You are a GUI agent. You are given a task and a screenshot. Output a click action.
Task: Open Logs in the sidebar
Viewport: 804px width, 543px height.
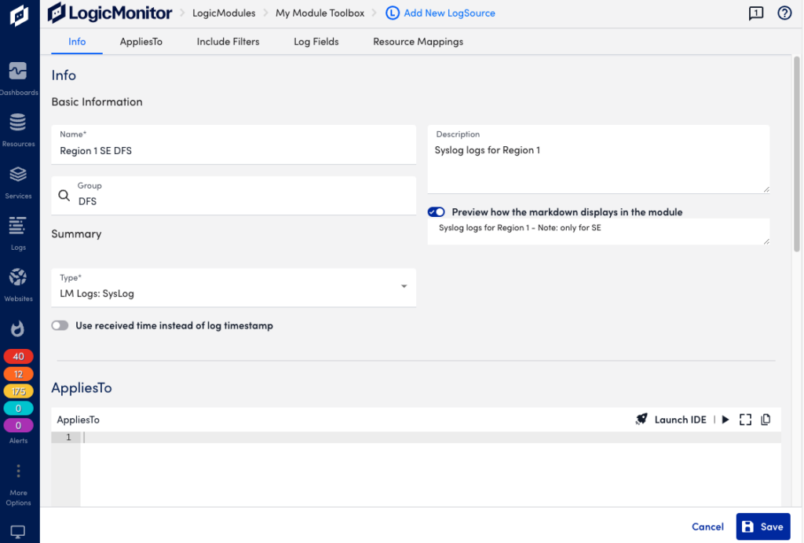click(18, 231)
